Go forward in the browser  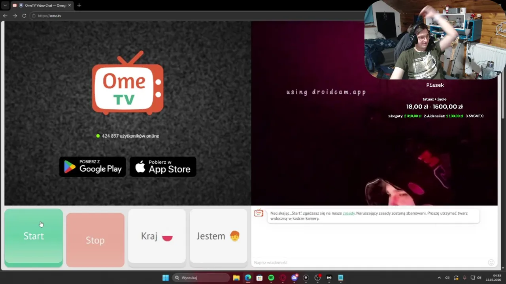click(x=15, y=16)
